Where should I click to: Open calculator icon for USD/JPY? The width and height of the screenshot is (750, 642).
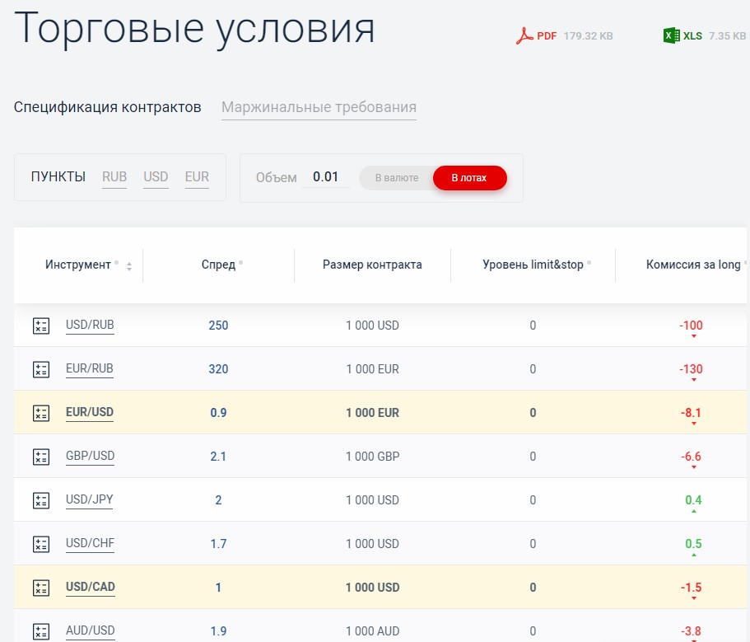[40, 500]
